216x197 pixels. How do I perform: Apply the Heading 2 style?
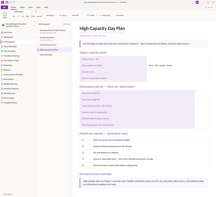pyautogui.click(x=63, y=15)
